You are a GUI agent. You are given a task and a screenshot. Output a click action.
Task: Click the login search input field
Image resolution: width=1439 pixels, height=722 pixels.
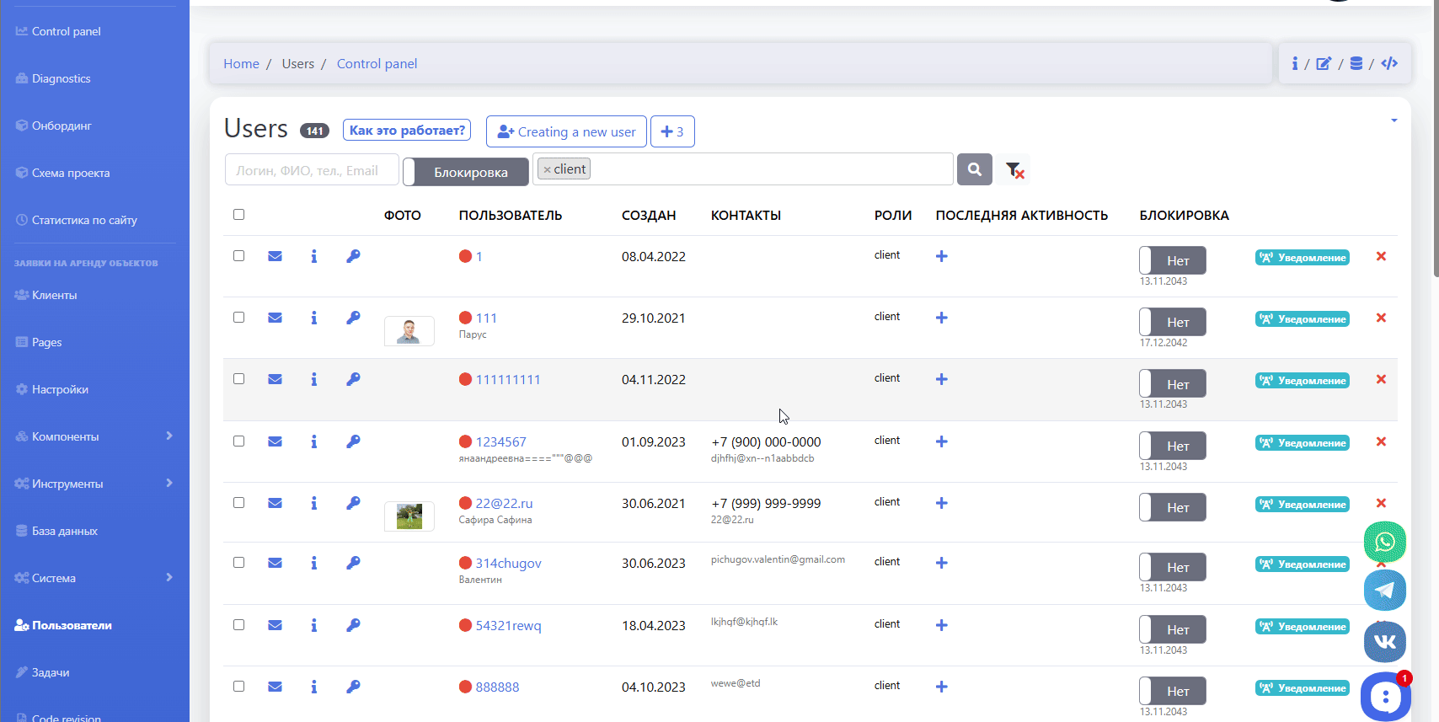point(312,170)
